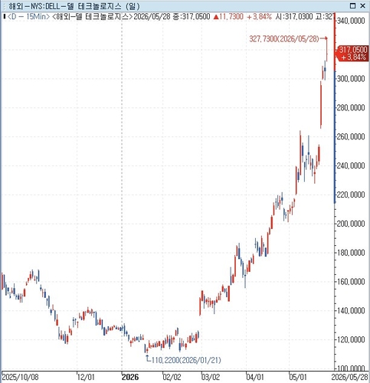
Task: Click the 220.0000 price axis label
Action: (x=351, y=195)
